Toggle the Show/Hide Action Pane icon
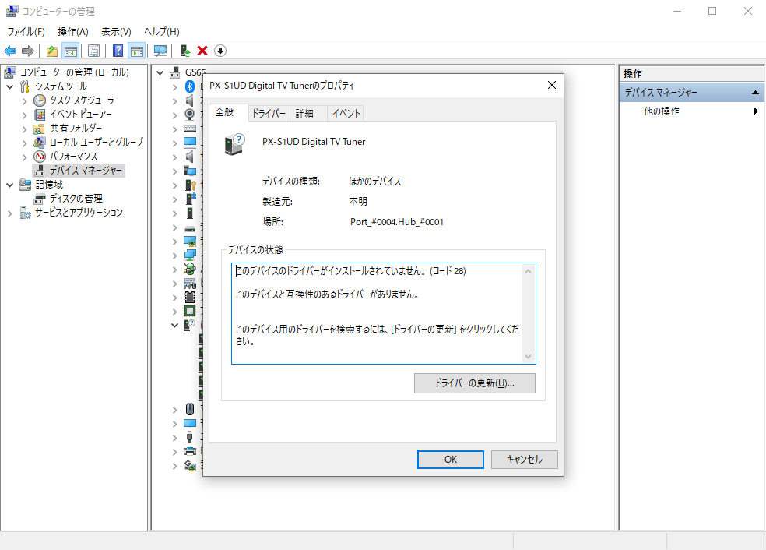 [x=137, y=51]
